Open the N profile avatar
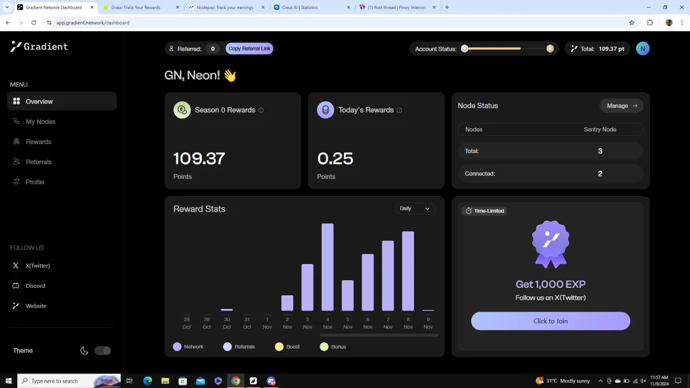This screenshot has width=690, height=388. click(x=643, y=48)
